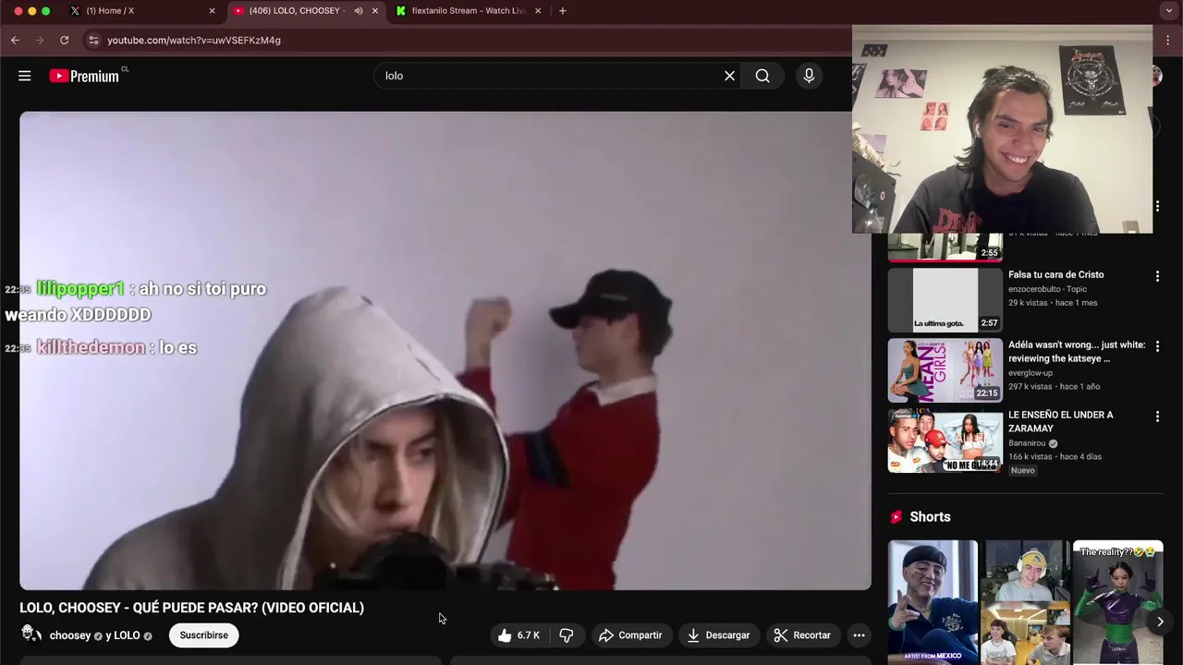Mute the tab via the speaker icon
This screenshot has height=665, width=1183.
pos(359,11)
